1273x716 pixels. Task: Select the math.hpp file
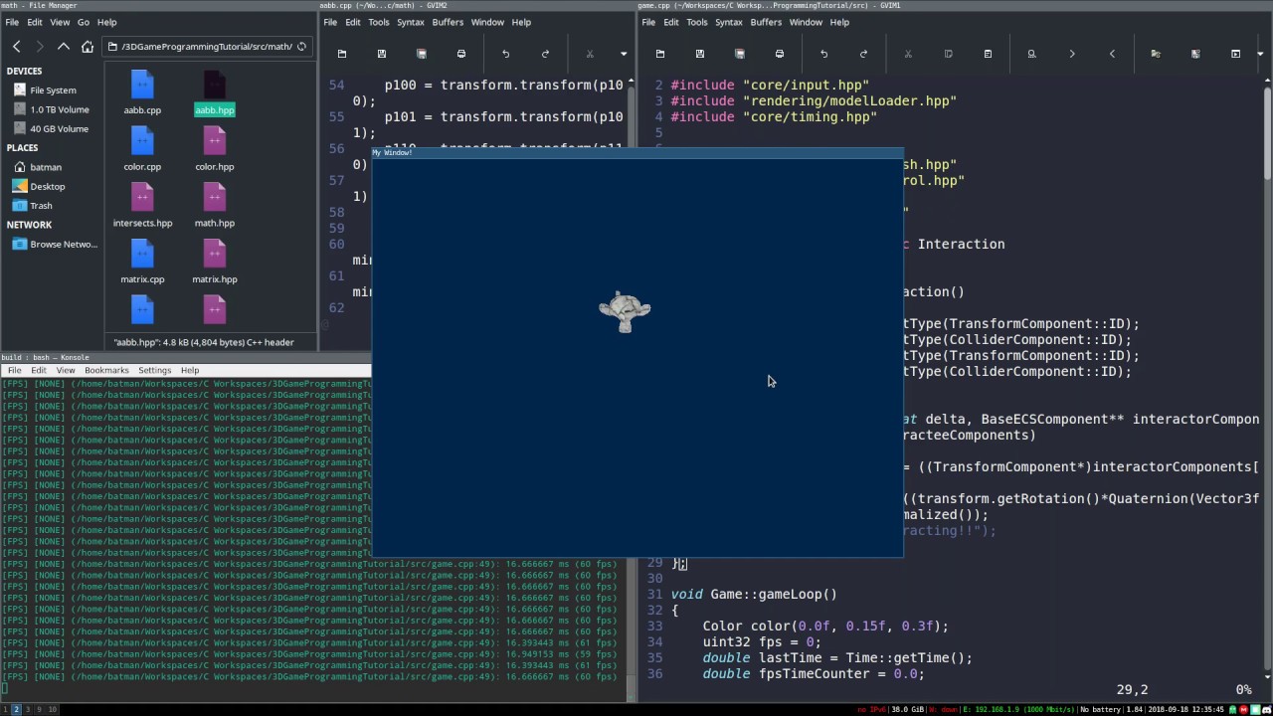tap(215, 206)
